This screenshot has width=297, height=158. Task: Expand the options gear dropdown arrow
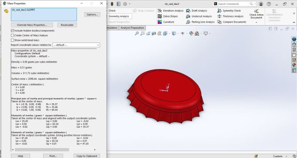click(130, 4)
